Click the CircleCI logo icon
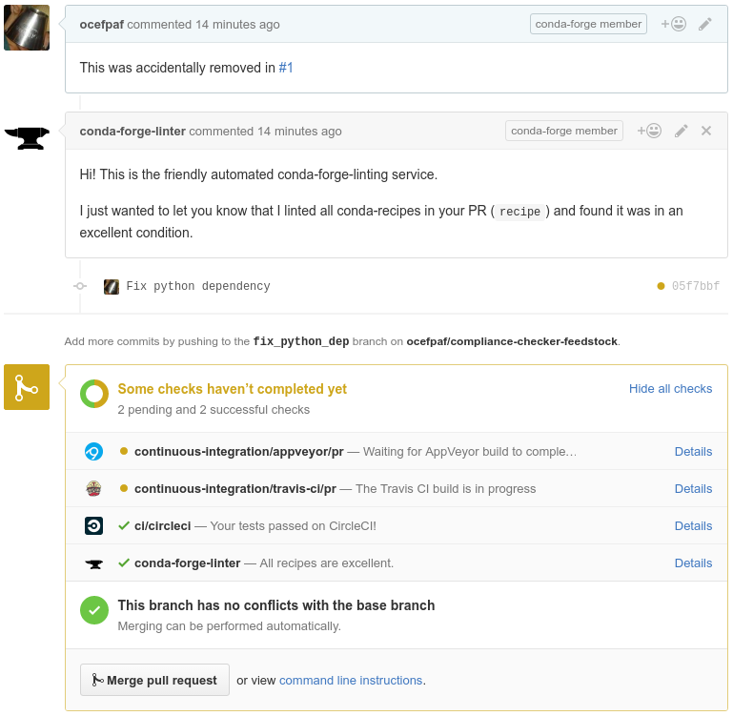This screenshot has height=716, width=733. click(94, 525)
